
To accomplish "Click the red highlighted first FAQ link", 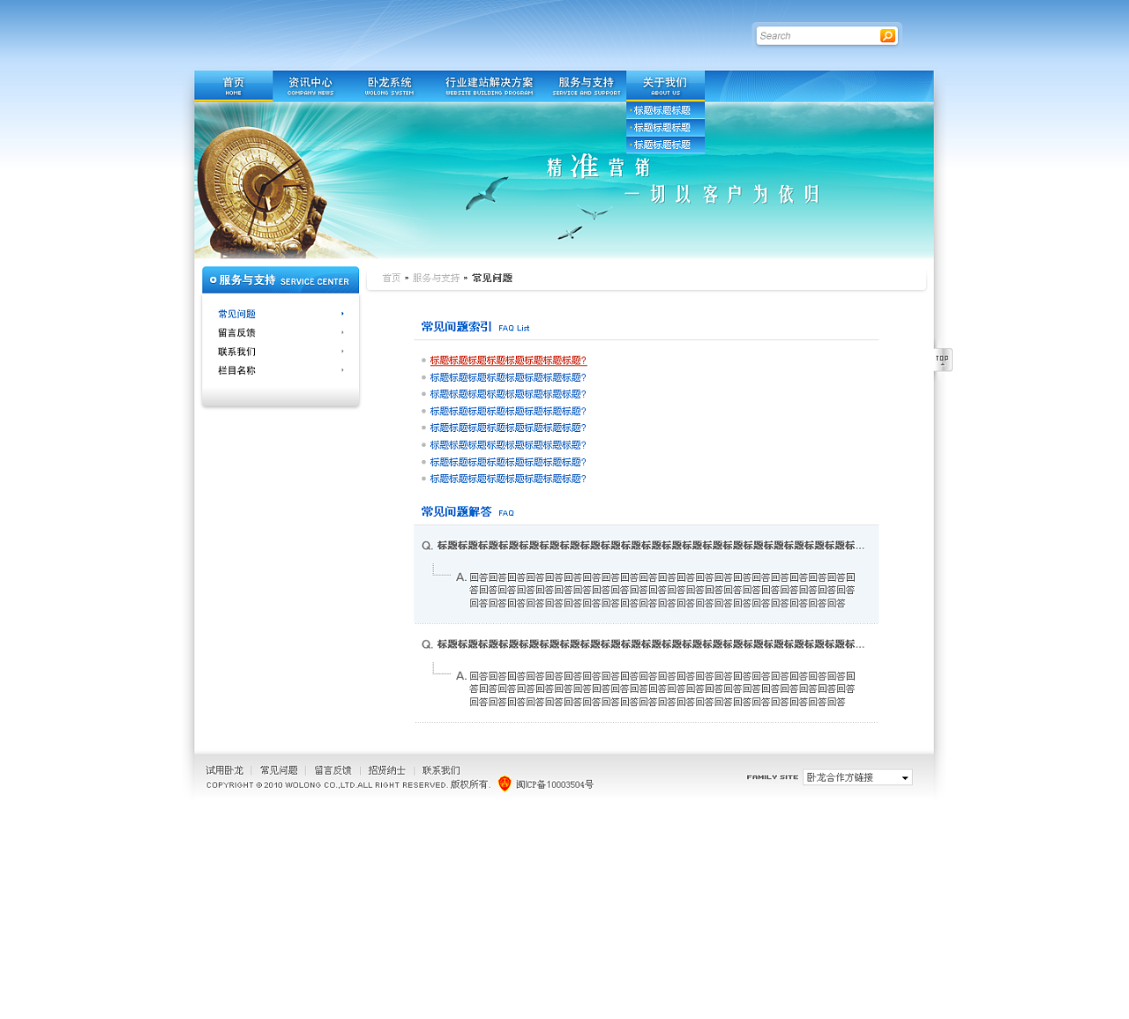I will (508, 361).
